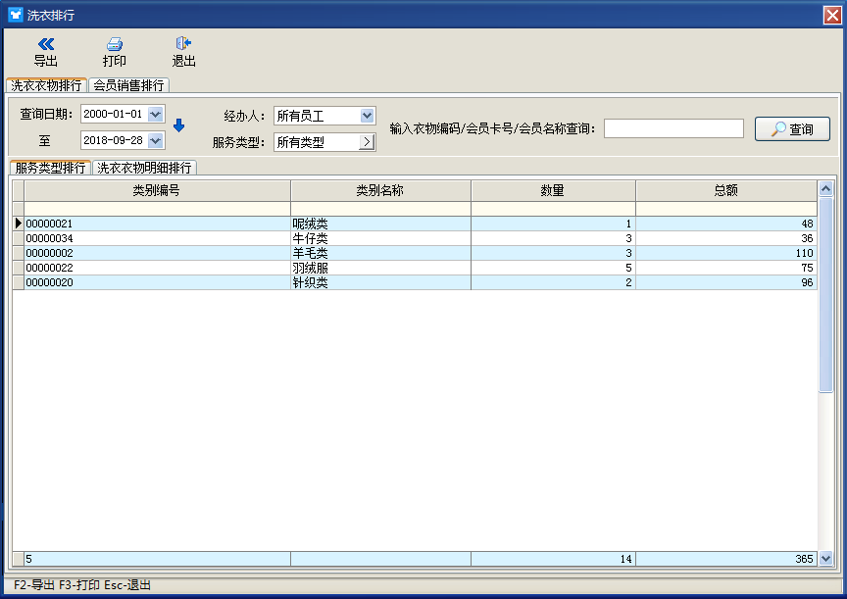This screenshot has height=599, width=847.
Task: Open the end date 2018-09-28 dropdown
Action: coord(156,141)
